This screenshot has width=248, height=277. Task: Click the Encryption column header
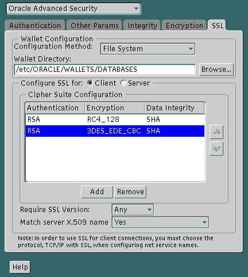115,108
